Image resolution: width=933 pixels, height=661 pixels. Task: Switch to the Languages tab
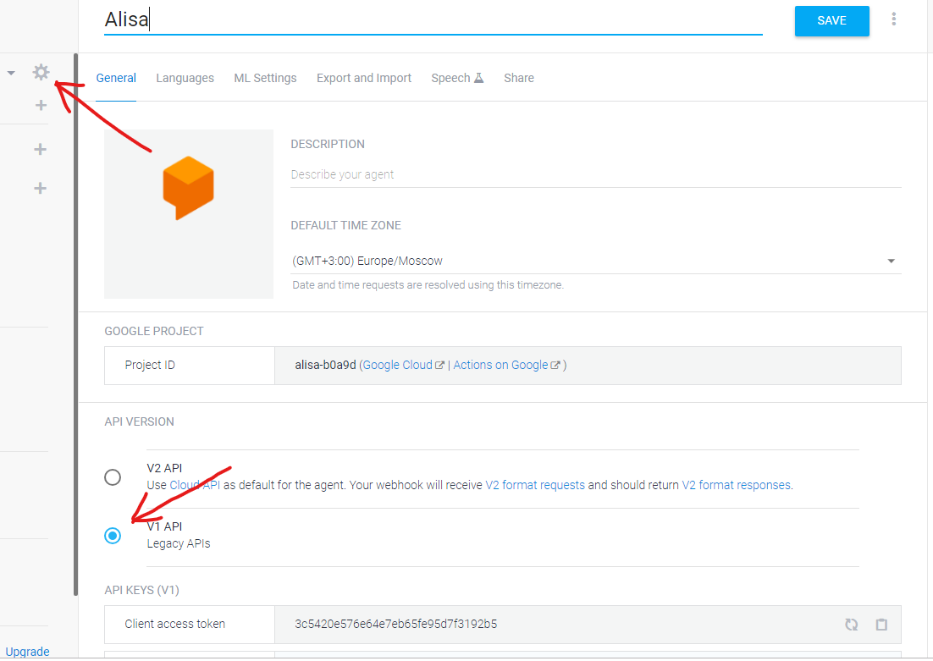(185, 78)
